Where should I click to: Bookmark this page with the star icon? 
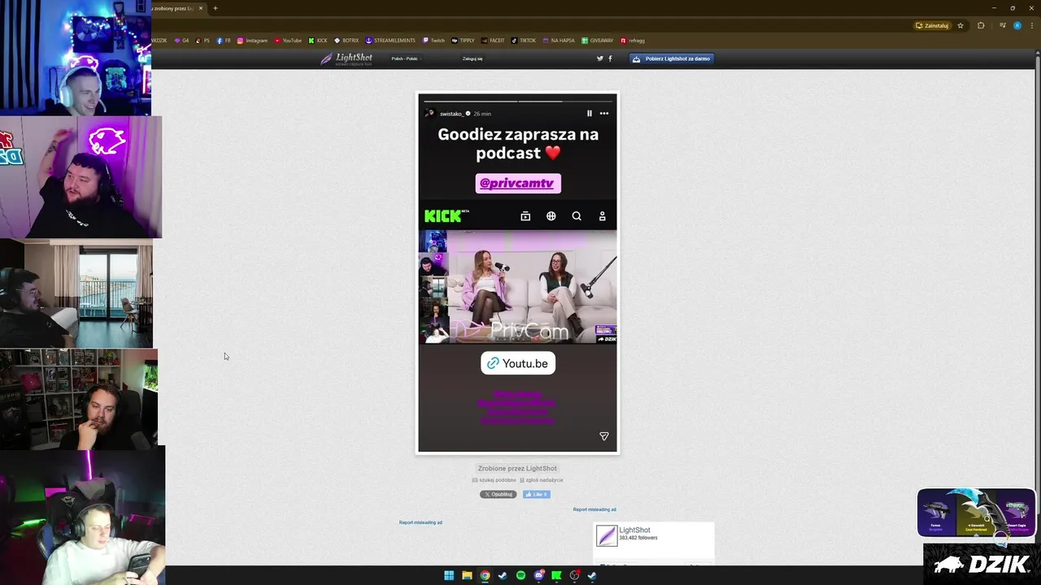960,25
